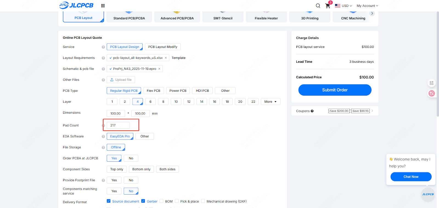Choose No for Provide Footprint File
The width and height of the screenshot is (439, 208).
tap(131, 180)
